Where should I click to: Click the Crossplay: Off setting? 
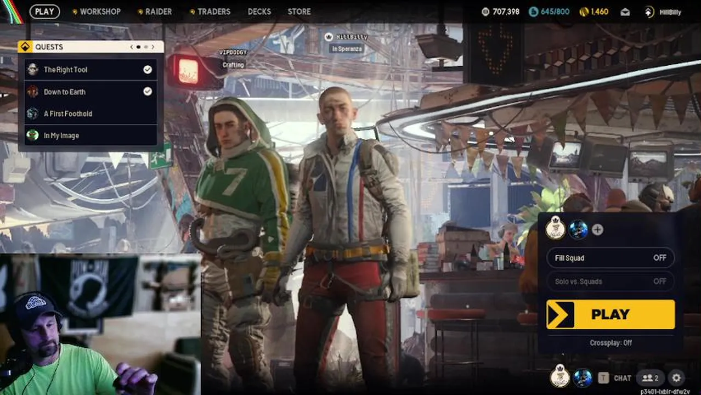tap(610, 343)
